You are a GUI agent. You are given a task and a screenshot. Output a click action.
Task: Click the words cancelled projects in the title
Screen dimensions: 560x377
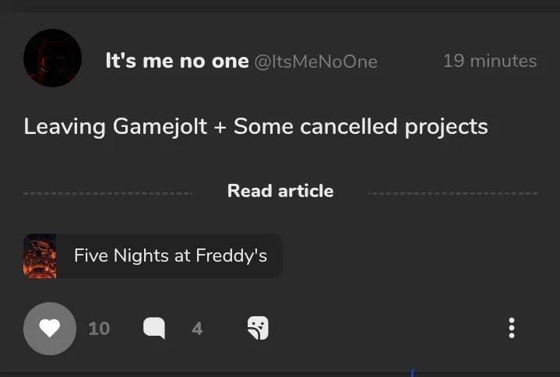pos(394,127)
